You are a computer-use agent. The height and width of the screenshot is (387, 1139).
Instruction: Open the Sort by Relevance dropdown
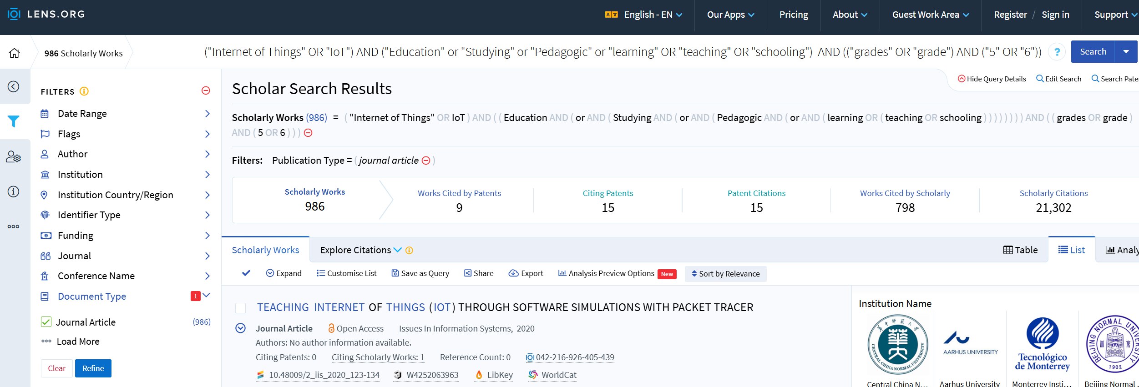click(725, 274)
